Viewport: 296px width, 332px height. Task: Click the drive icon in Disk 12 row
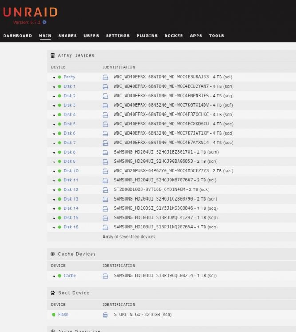[x=105, y=190]
